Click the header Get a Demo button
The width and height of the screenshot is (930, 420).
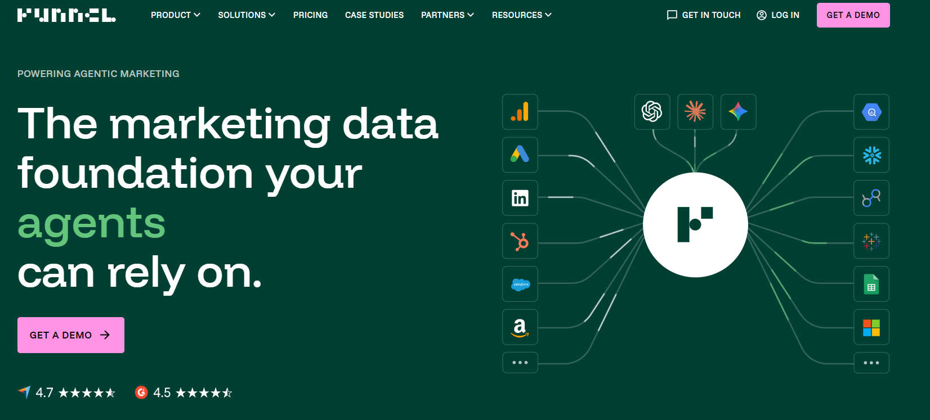tap(853, 15)
